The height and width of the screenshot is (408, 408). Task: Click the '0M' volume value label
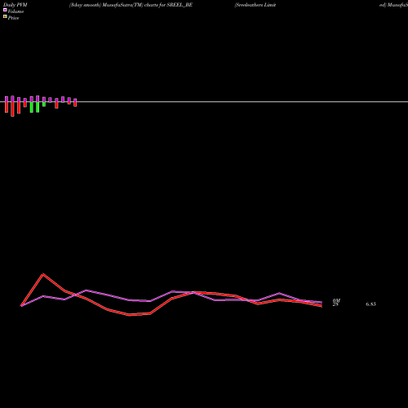[x=336, y=300]
